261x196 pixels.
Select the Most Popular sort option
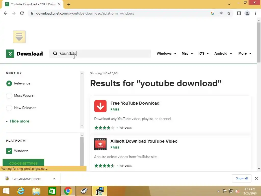[9, 96]
